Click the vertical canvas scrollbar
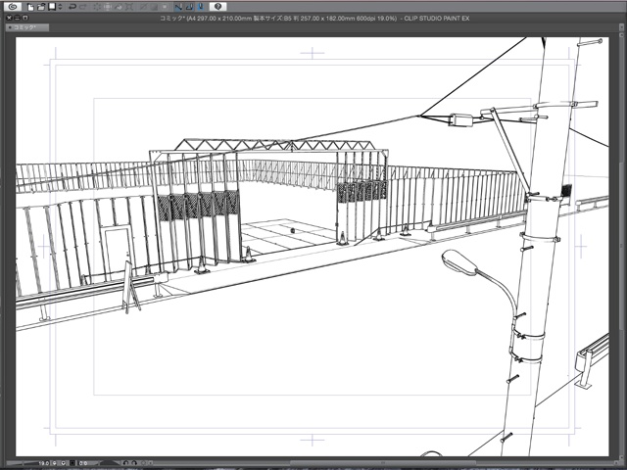 pyautogui.click(x=619, y=248)
